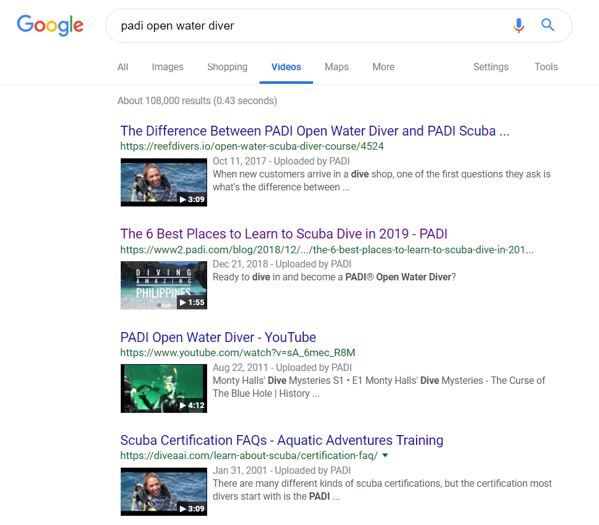Screen dimensions: 599x525
Task: Open 'The 6 Best Places to Learn' result
Action: 283,234
